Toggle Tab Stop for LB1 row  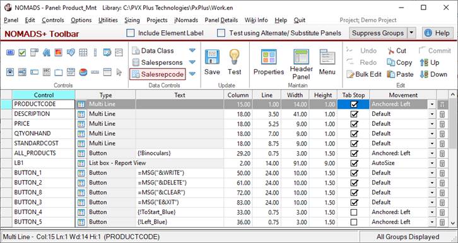pyautogui.click(x=354, y=163)
